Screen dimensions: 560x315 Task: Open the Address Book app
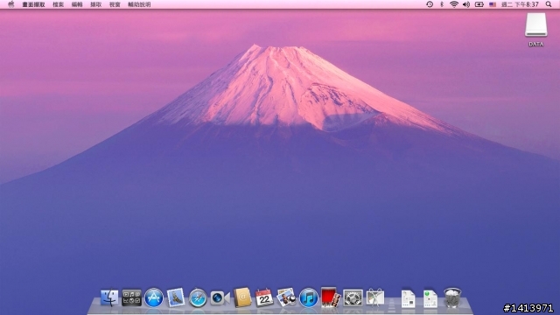[242, 297]
